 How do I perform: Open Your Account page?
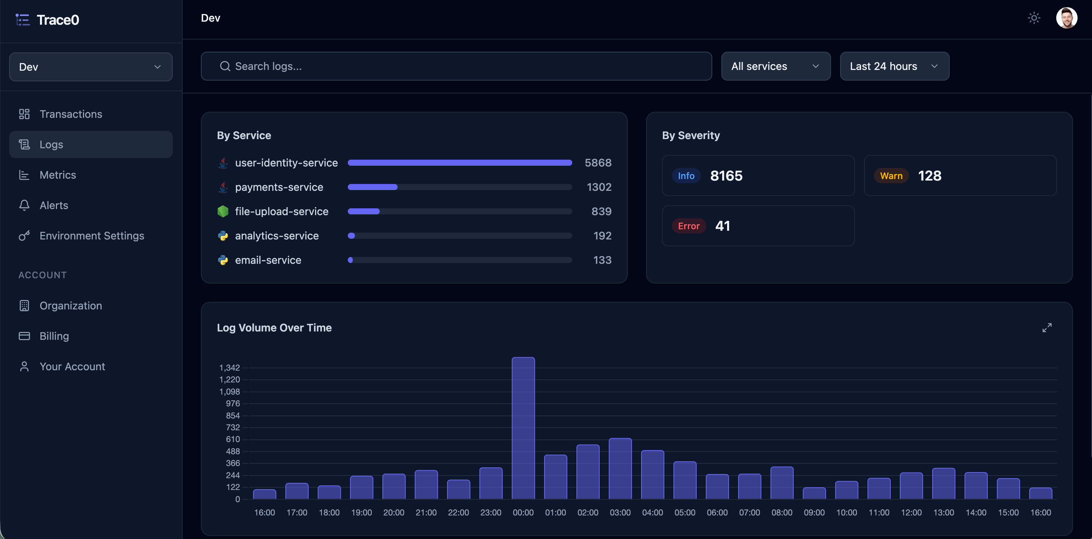click(x=91, y=367)
